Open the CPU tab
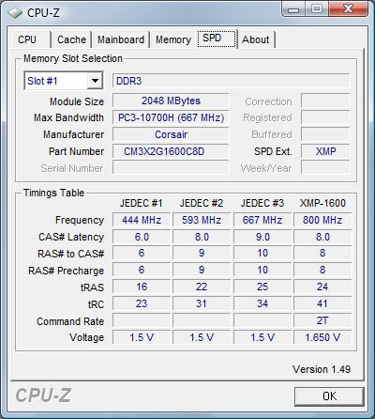The image size is (375, 419). tap(31, 39)
